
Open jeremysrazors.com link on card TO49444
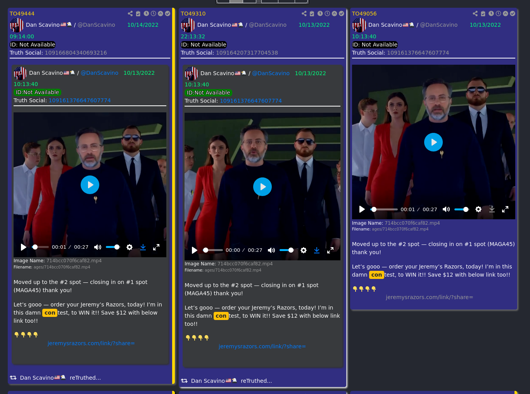[91, 343]
